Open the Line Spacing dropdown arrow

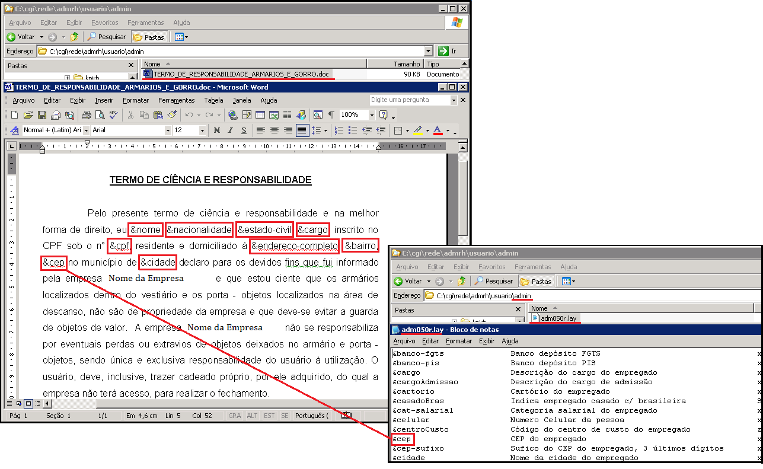[x=325, y=130]
